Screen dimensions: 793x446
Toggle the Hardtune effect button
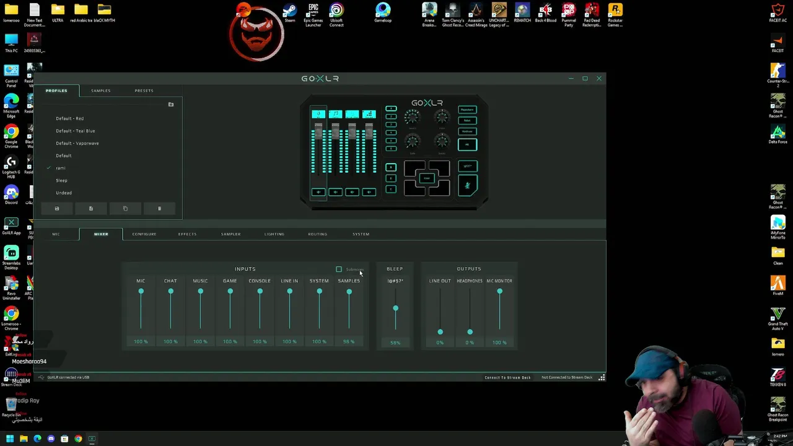[x=467, y=131]
